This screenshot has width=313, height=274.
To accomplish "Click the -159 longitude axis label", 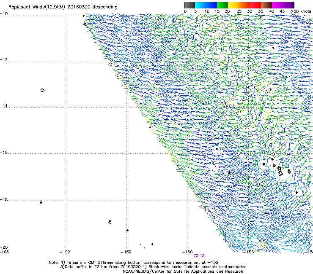I will click(126, 252).
